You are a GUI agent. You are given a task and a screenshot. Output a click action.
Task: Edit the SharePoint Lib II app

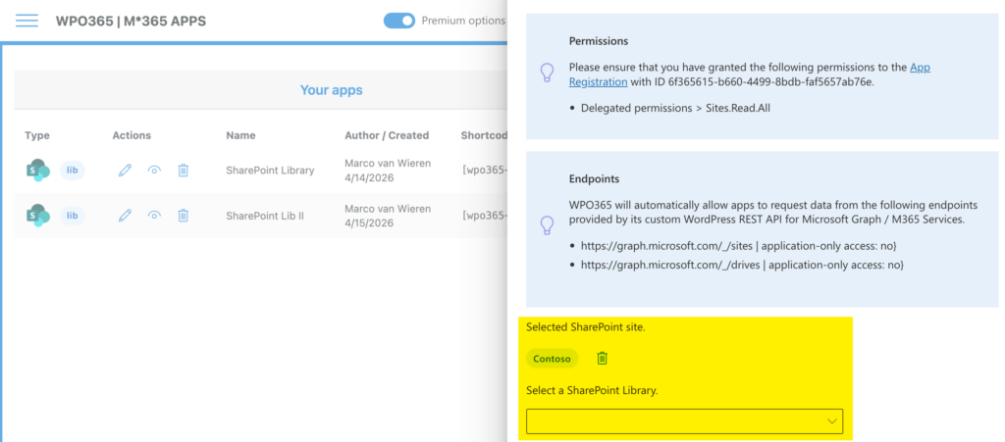click(x=125, y=216)
